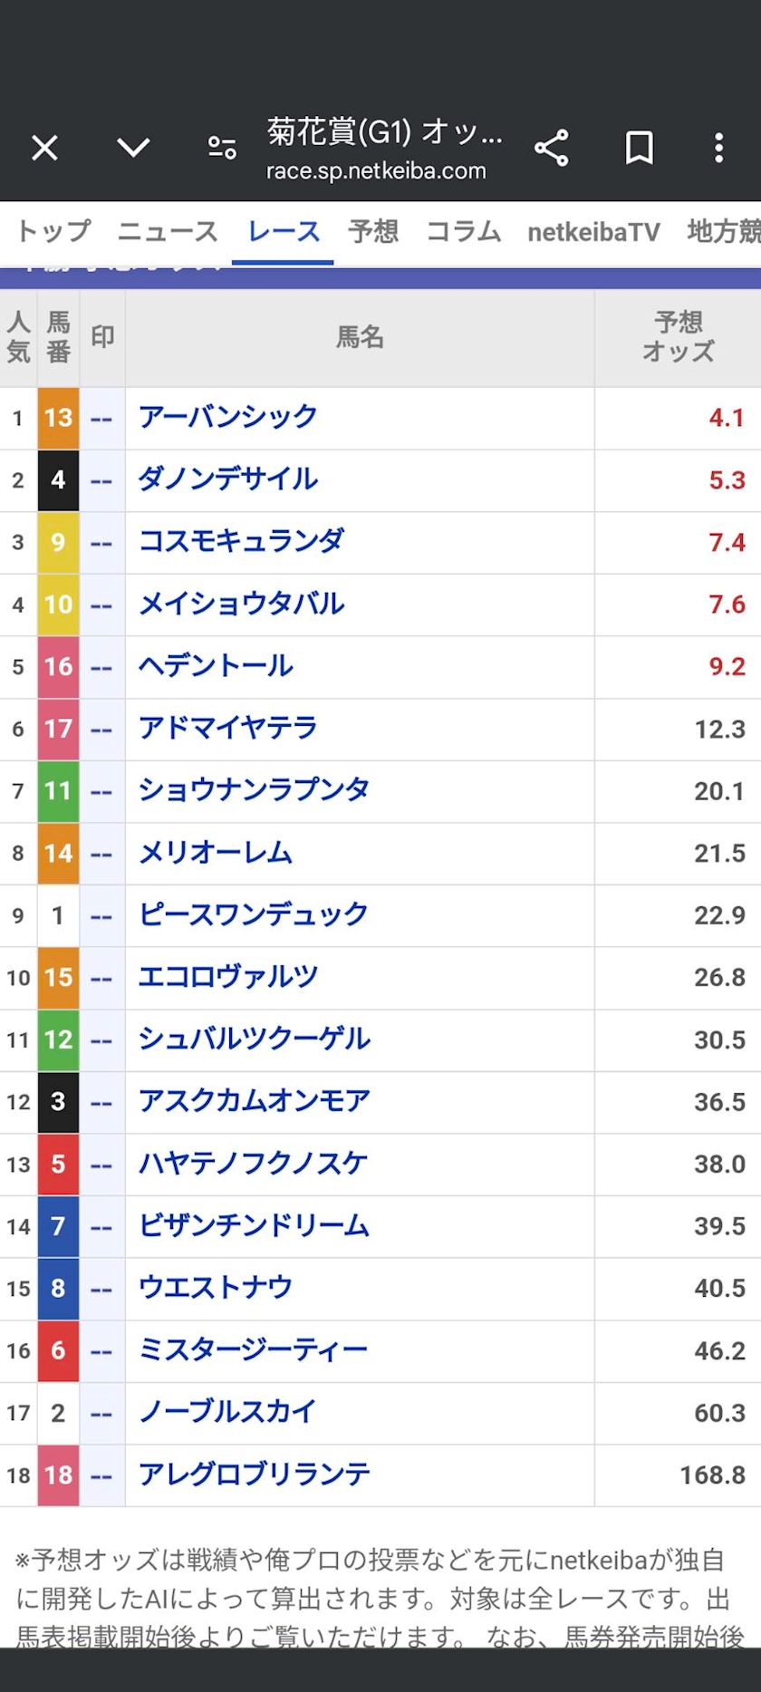Minimize tab using the down chevron
This screenshot has height=1692, width=761.
(133, 148)
